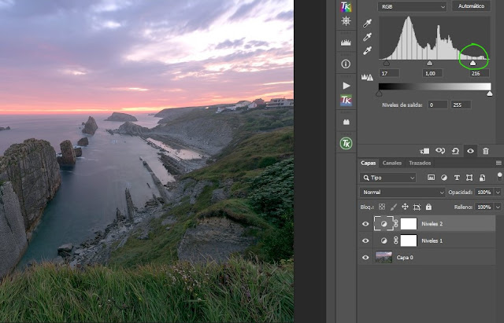Open the navigator wheel panel icon
The width and height of the screenshot is (504, 323).
(346, 21)
